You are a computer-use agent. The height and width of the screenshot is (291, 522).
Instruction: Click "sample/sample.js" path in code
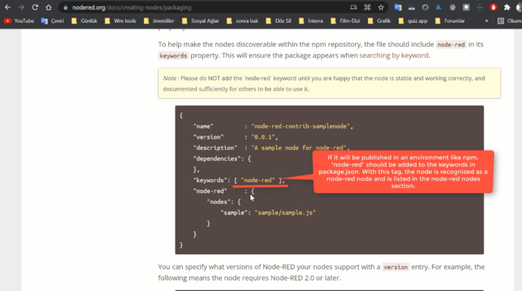point(285,213)
